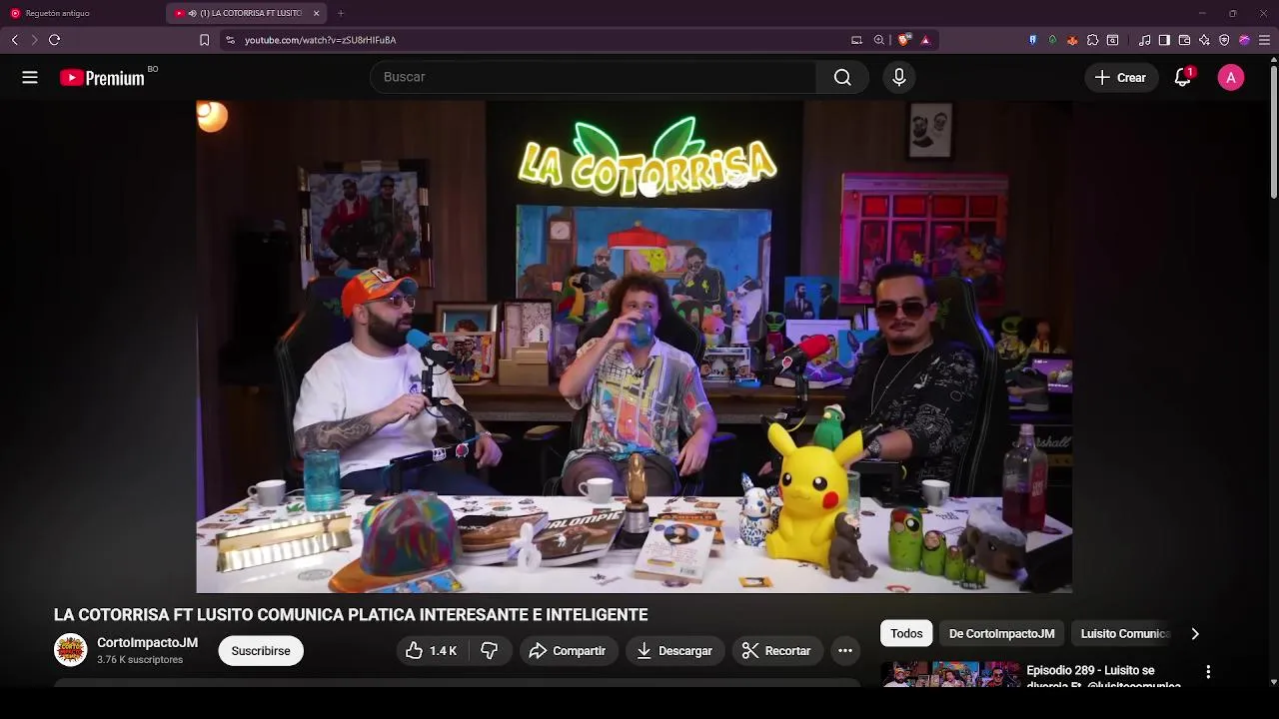Click the Compartir share button

(x=568, y=651)
